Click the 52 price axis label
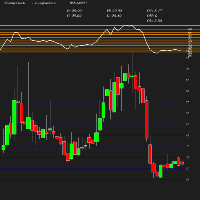200x200 pixels. click(188, 113)
